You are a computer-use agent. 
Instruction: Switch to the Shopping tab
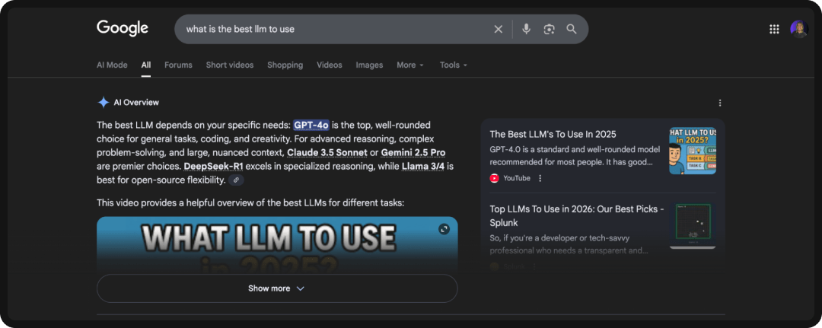pyautogui.click(x=285, y=65)
